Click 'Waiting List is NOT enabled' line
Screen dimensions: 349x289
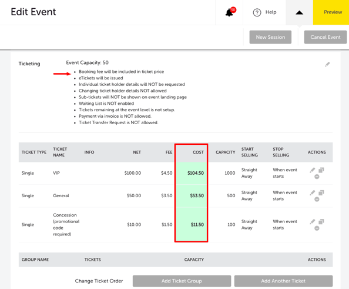106,104
